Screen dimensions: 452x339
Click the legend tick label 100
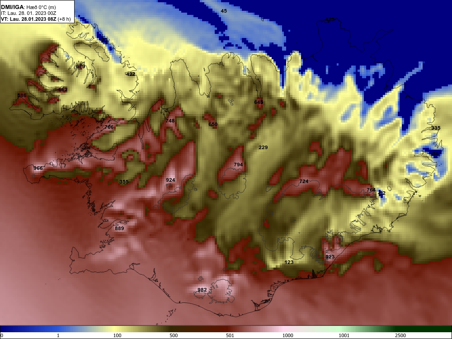pos(117,335)
